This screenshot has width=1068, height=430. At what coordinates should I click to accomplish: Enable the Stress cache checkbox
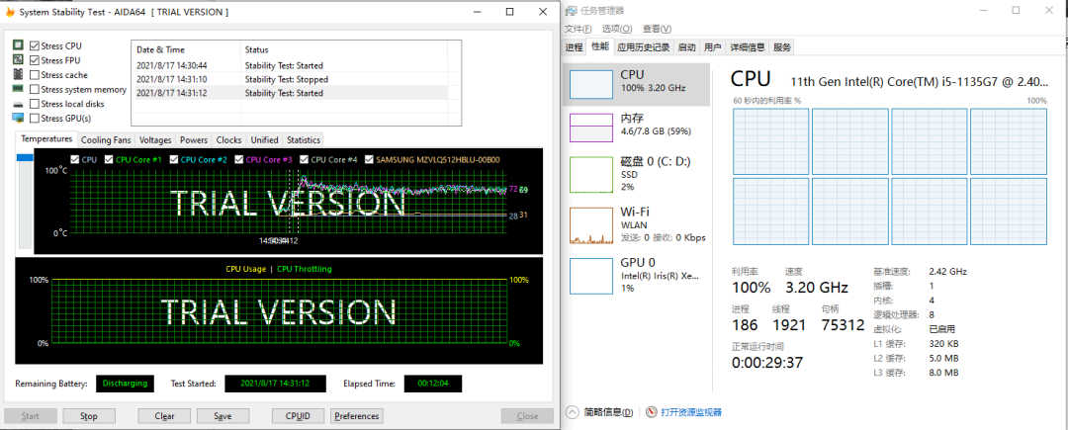pos(34,75)
